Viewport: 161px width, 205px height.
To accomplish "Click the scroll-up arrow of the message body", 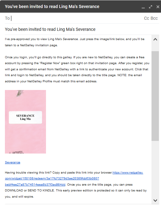I will (155, 39).
